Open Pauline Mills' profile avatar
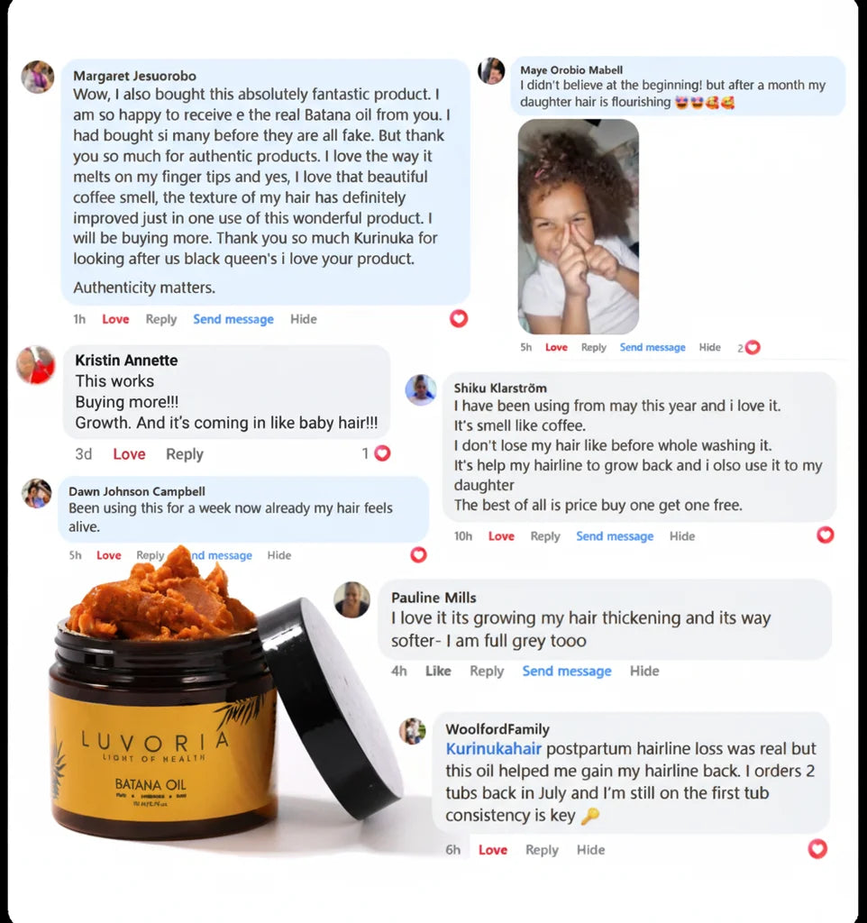Viewport: 867px width, 923px height. pyautogui.click(x=351, y=599)
